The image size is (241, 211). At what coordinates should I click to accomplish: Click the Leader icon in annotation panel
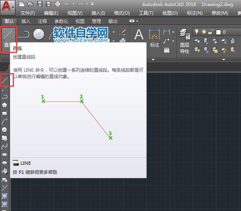pos(166,41)
